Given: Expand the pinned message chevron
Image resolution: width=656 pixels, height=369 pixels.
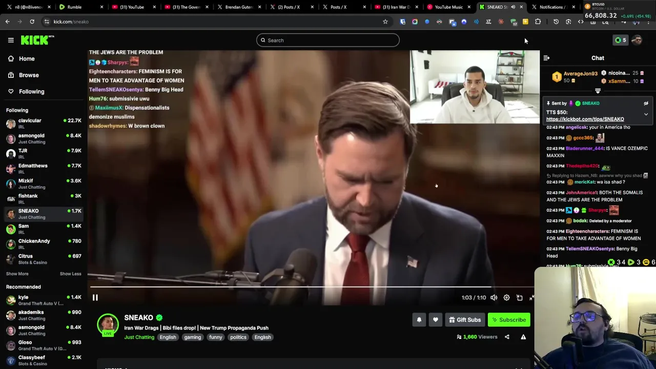Looking at the screenshot, I should [x=646, y=114].
